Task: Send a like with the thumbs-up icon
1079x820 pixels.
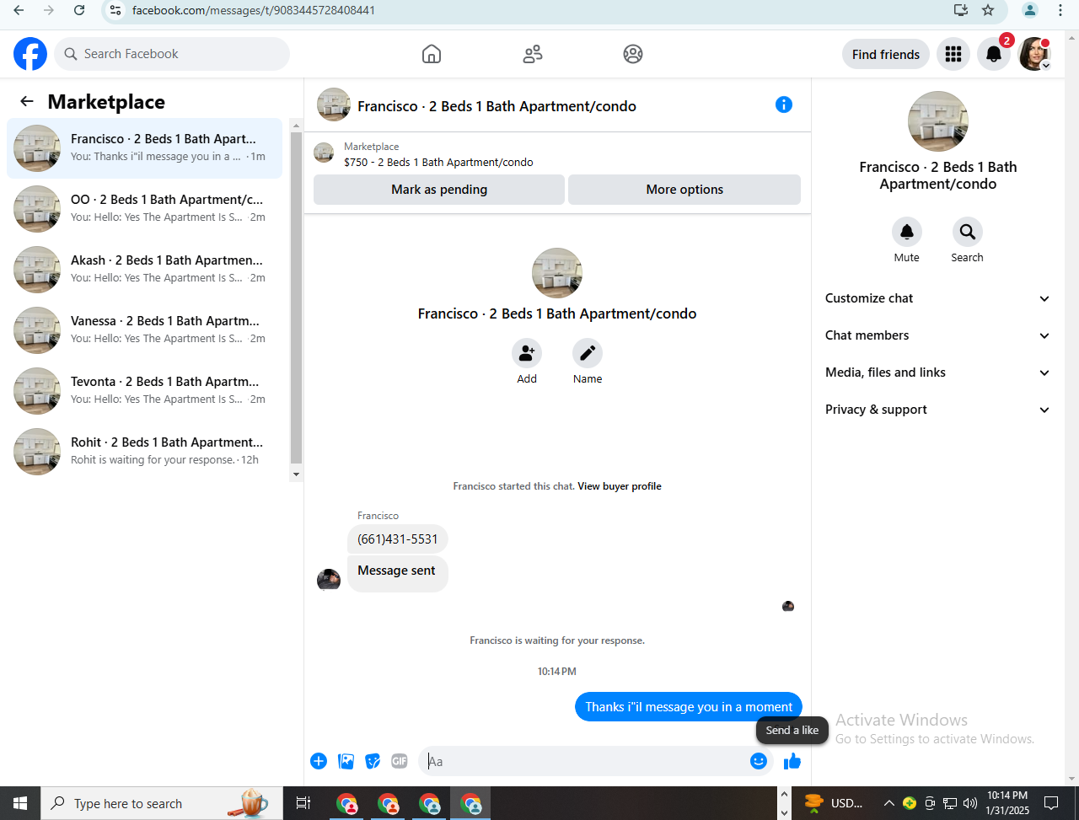Action: tap(792, 761)
